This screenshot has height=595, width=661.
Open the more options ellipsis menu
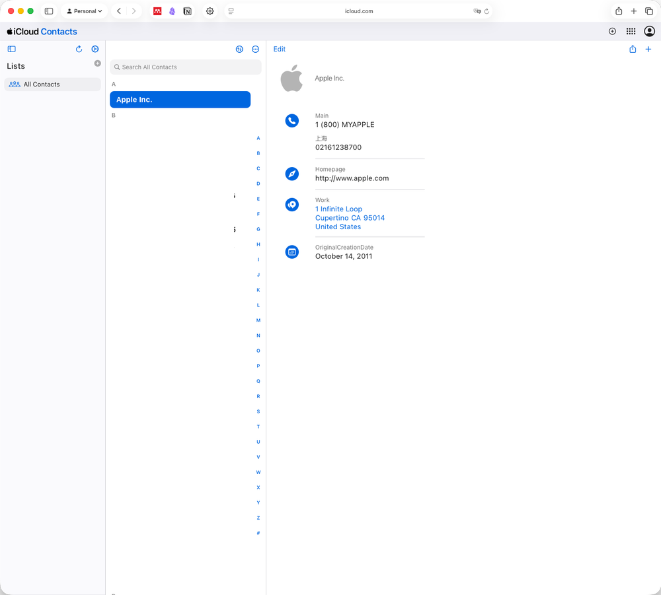click(x=255, y=50)
